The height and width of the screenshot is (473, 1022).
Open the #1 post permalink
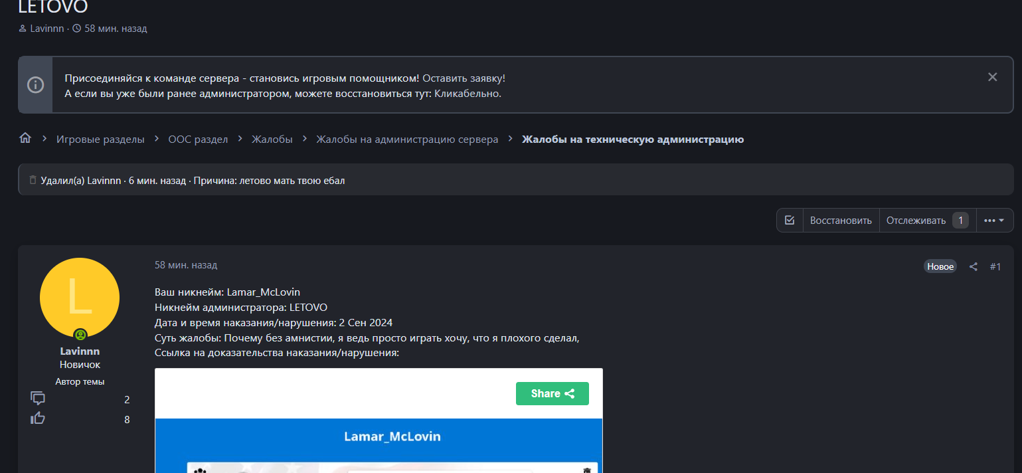pos(995,266)
